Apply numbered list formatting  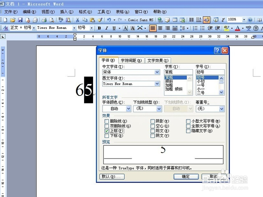tap(195, 28)
